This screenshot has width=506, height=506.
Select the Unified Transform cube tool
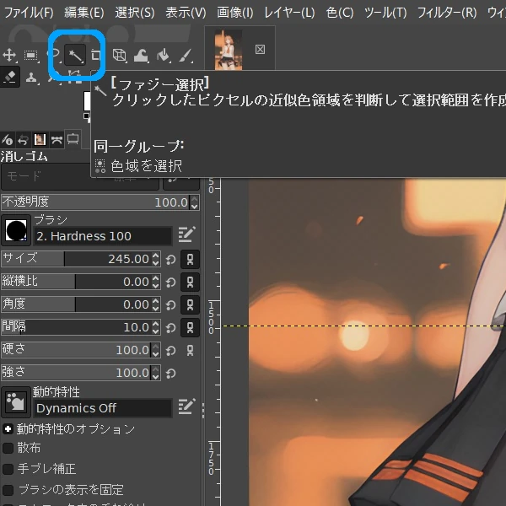119,55
